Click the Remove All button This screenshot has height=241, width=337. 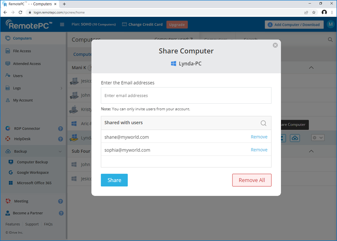tap(251, 180)
